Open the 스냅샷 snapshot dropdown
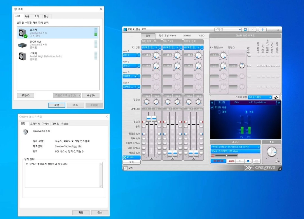Screen dimensions: 304x219 228,30
